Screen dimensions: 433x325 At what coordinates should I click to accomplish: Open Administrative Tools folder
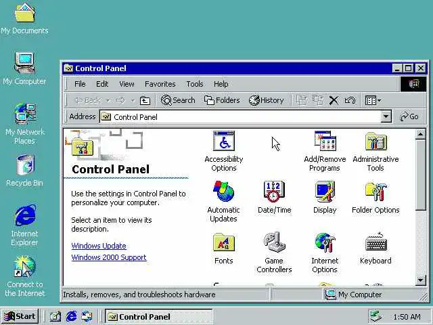tap(375, 151)
